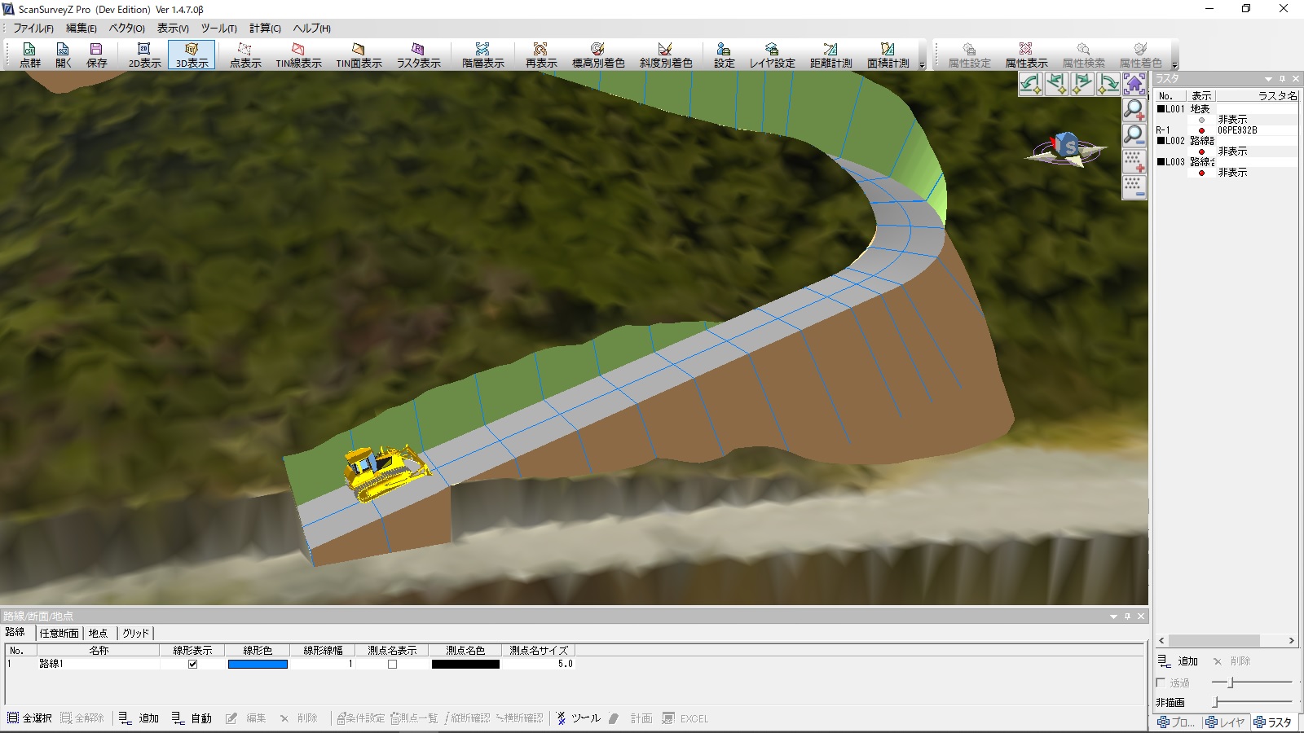This screenshot has width=1304, height=733.
Task: Apply 斜度別着色 slope coloring
Action: (x=665, y=55)
